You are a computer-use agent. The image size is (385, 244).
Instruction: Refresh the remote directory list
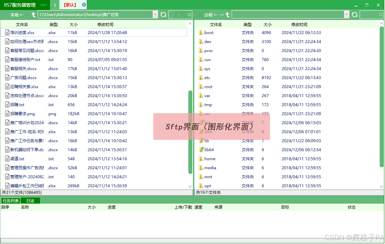pos(355,15)
